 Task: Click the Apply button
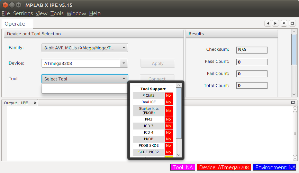click(158, 64)
